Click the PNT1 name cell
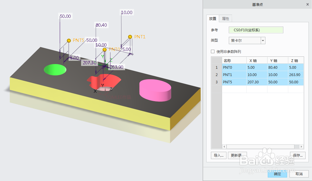This screenshot has height=181, width=312. (x=234, y=75)
